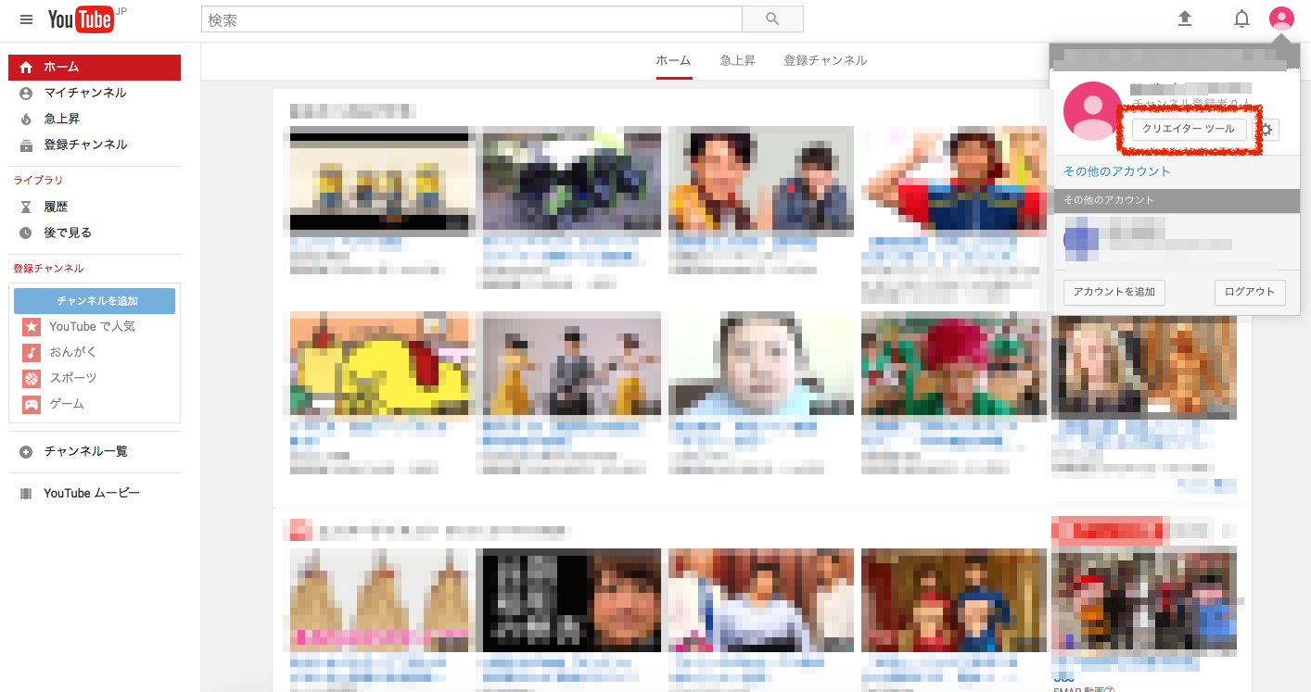Open the close-up face video thumbnail
This screenshot has width=1311, height=692.
pyautogui.click(x=760, y=363)
